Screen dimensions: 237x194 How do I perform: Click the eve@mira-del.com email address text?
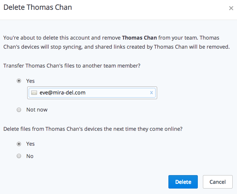62,93
